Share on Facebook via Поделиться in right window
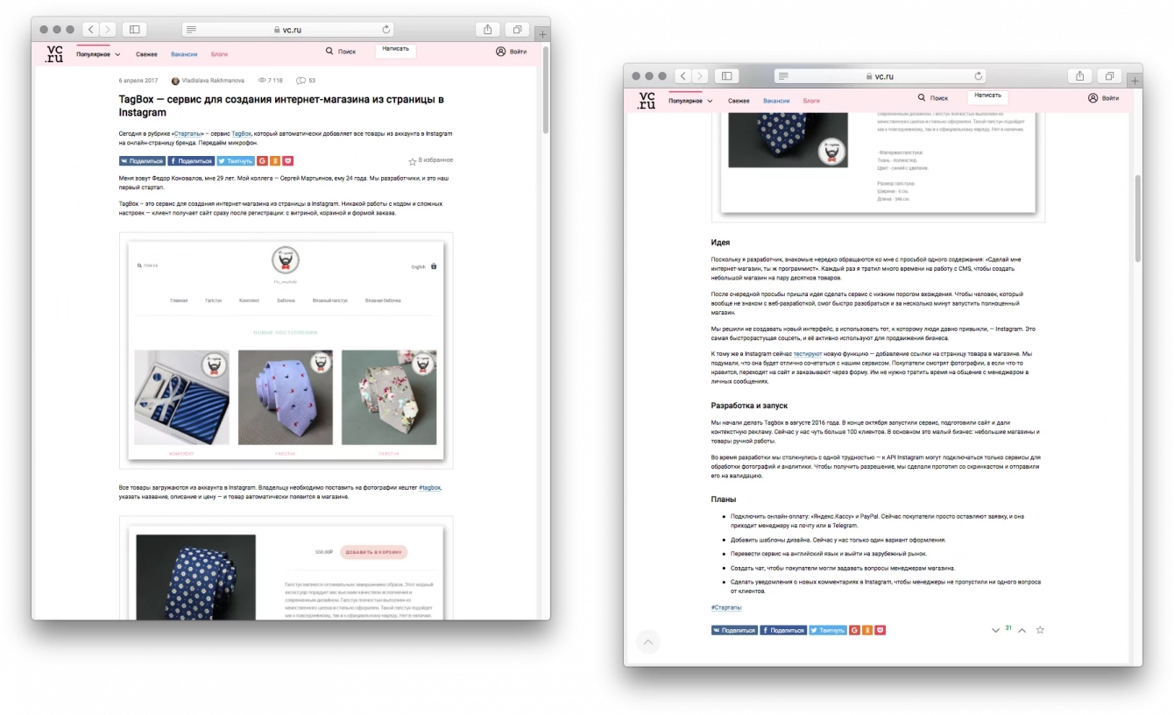1174x715 pixels. (x=783, y=630)
